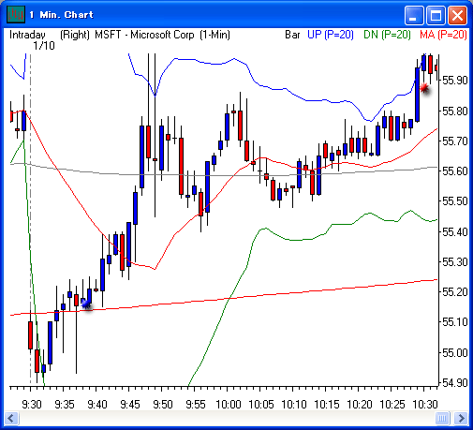473x430 pixels.
Task: Click the blue buy signal marker near 9:38
Action: 86,304
